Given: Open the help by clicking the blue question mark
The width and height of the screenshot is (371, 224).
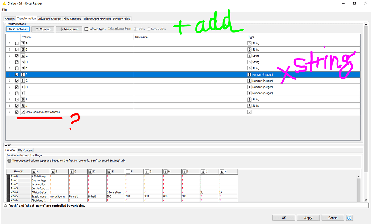Looking at the screenshot, I should [x=349, y=217].
